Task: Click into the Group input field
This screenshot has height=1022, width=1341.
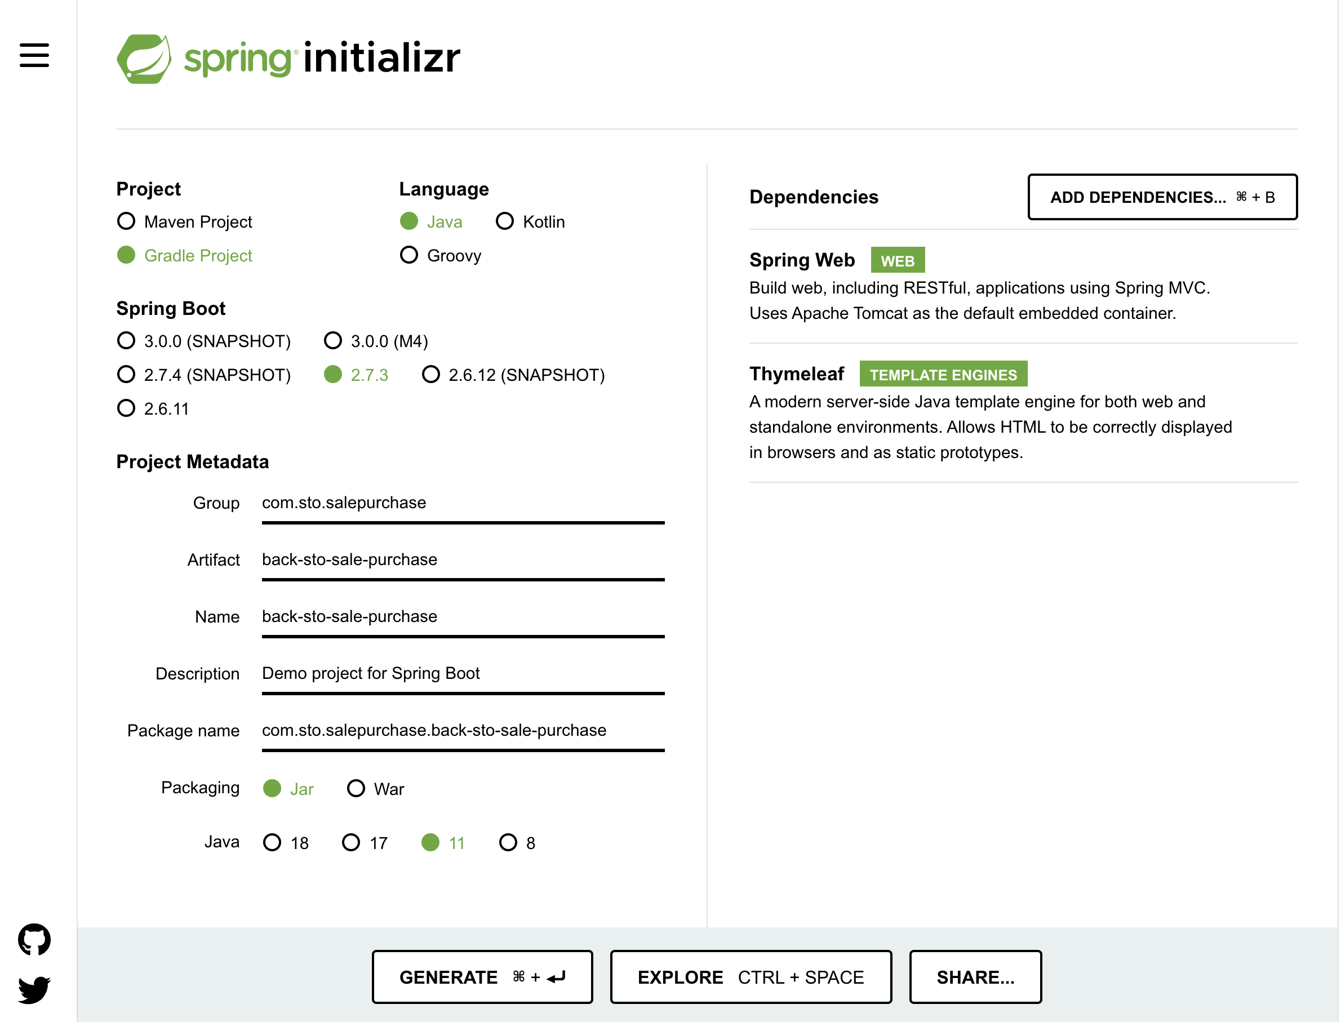Action: click(x=463, y=503)
